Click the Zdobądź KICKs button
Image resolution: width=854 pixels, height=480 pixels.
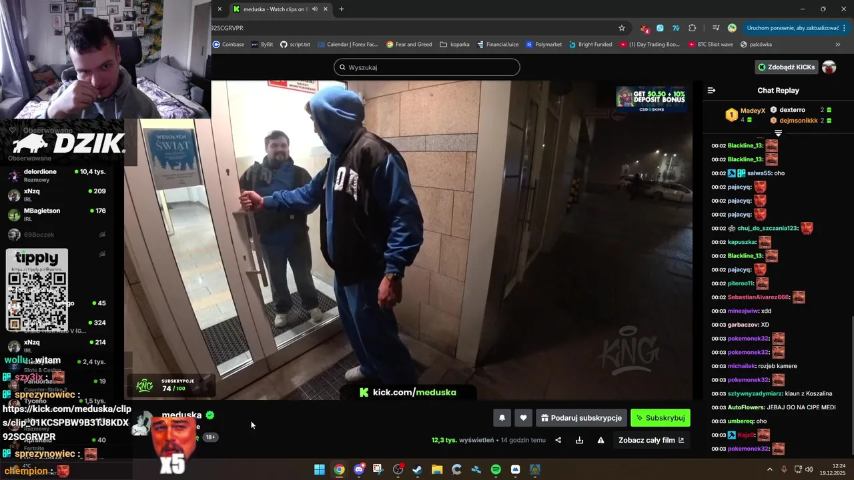pyautogui.click(x=787, y=67)
